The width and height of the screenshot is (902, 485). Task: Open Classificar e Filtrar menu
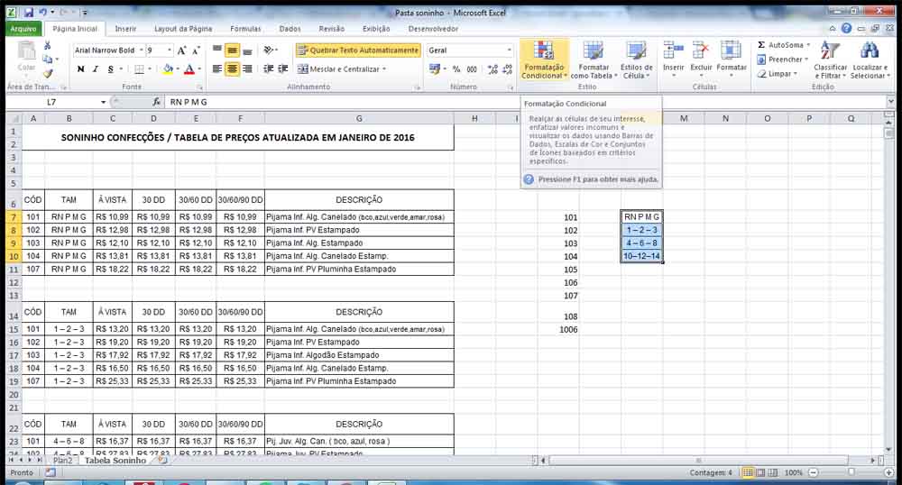click(830, 59)
